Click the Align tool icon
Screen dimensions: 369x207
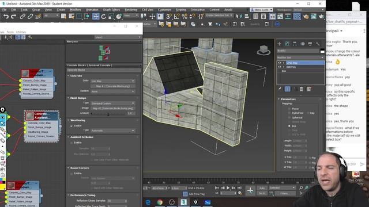point(247,17)
